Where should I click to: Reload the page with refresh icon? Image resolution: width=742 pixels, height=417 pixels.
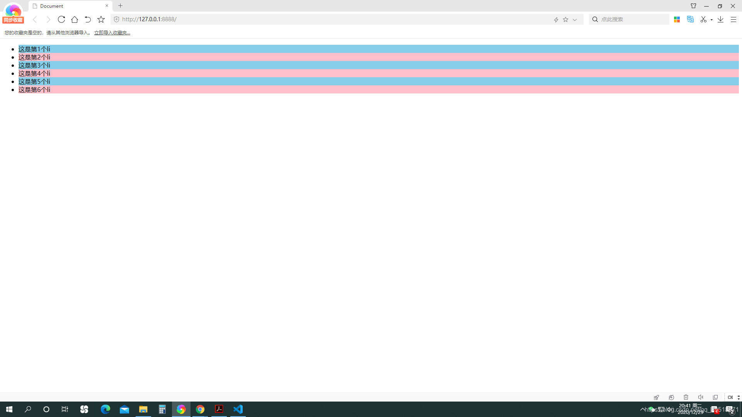click(x=61, y=19)
